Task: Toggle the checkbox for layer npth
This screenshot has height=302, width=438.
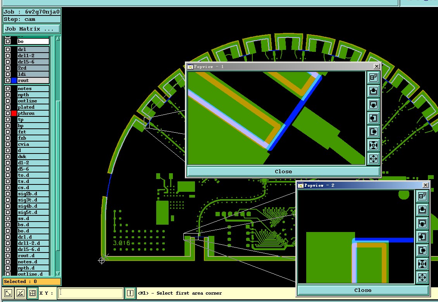Action: pyautogui.click(x=8, y=95)
